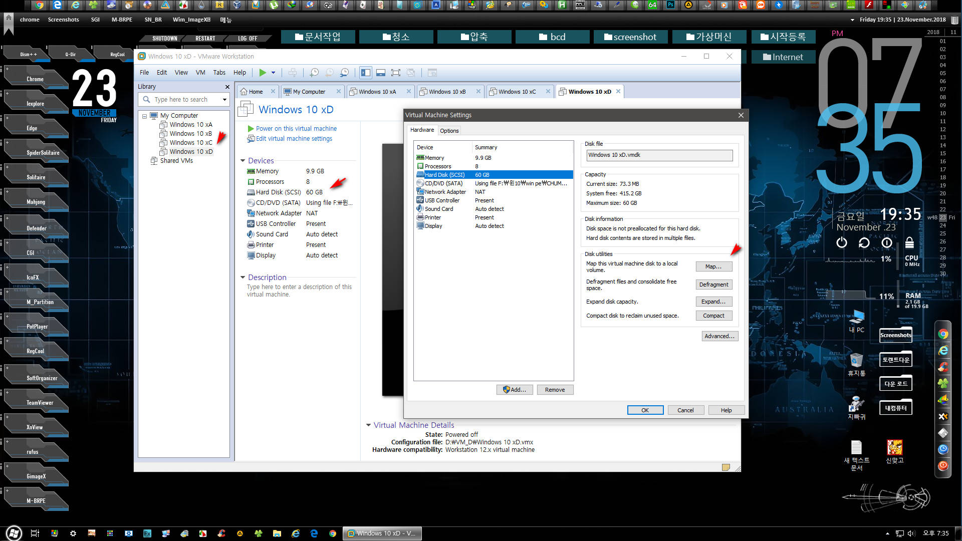The width and height of the screenshot is (962, 541).
Task: Click into the Disk file field
Action: [x=659, y=155]
